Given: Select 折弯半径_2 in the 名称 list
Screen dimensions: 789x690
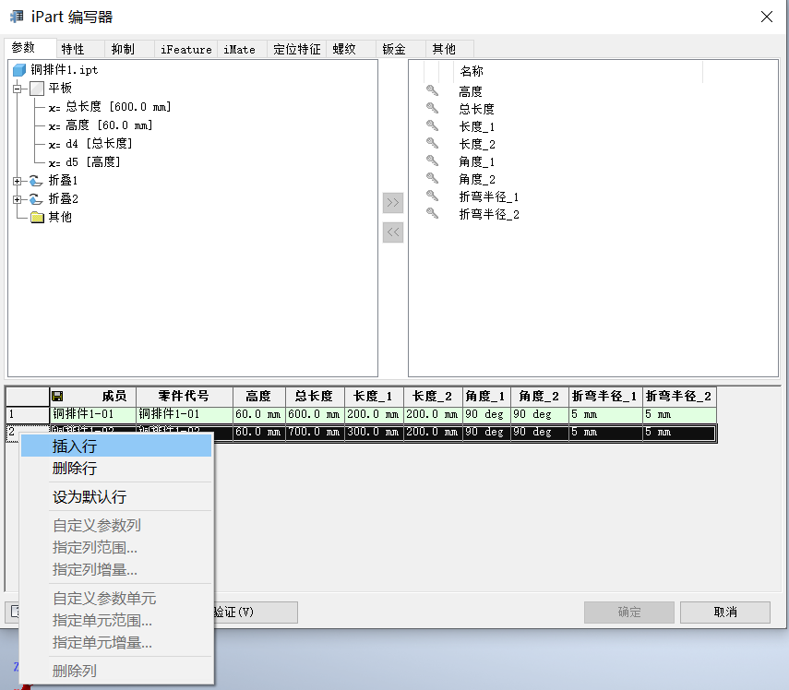Looking at the screenshot, I should click(488, 214).
